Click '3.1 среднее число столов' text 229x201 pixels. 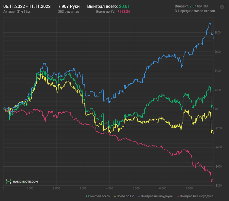(195, 11)
